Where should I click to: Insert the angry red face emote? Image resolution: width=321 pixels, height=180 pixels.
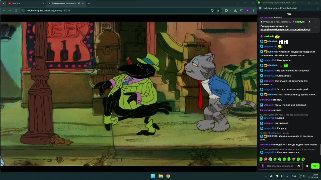click(266, 159)
